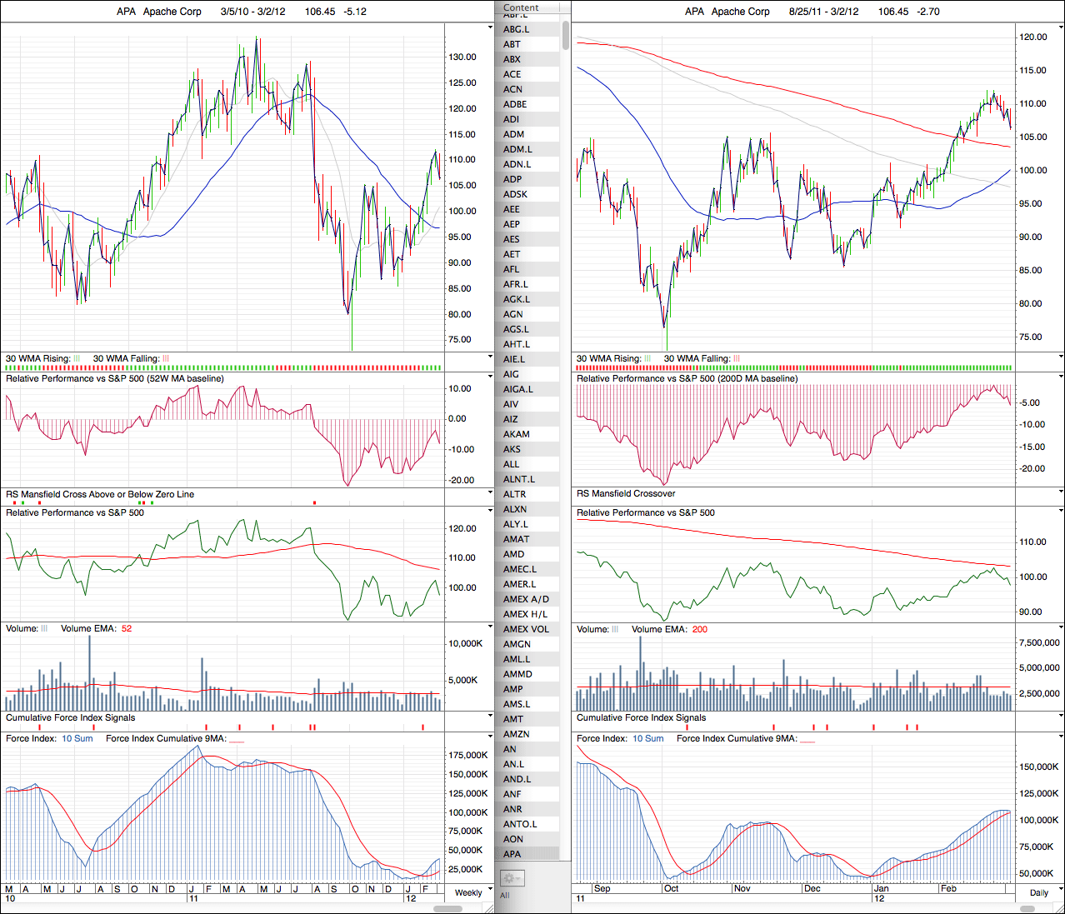Select AIZ in the symbol list
This screenshot has height=914, width=1065.
(527, 419)
